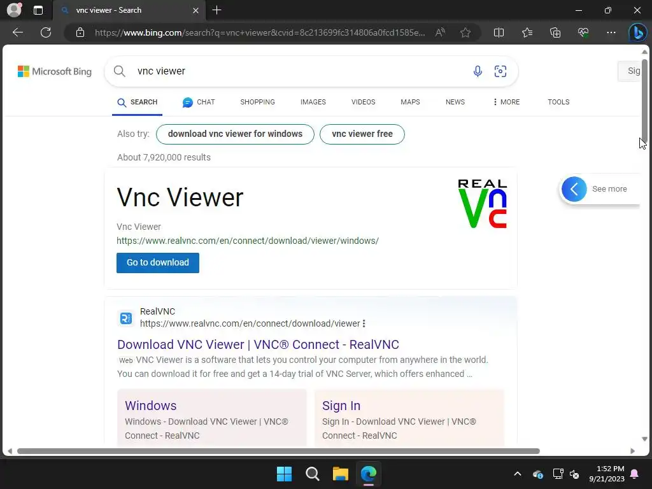
Task: Open network status tray icon
Action: click(x=558, y=474)
